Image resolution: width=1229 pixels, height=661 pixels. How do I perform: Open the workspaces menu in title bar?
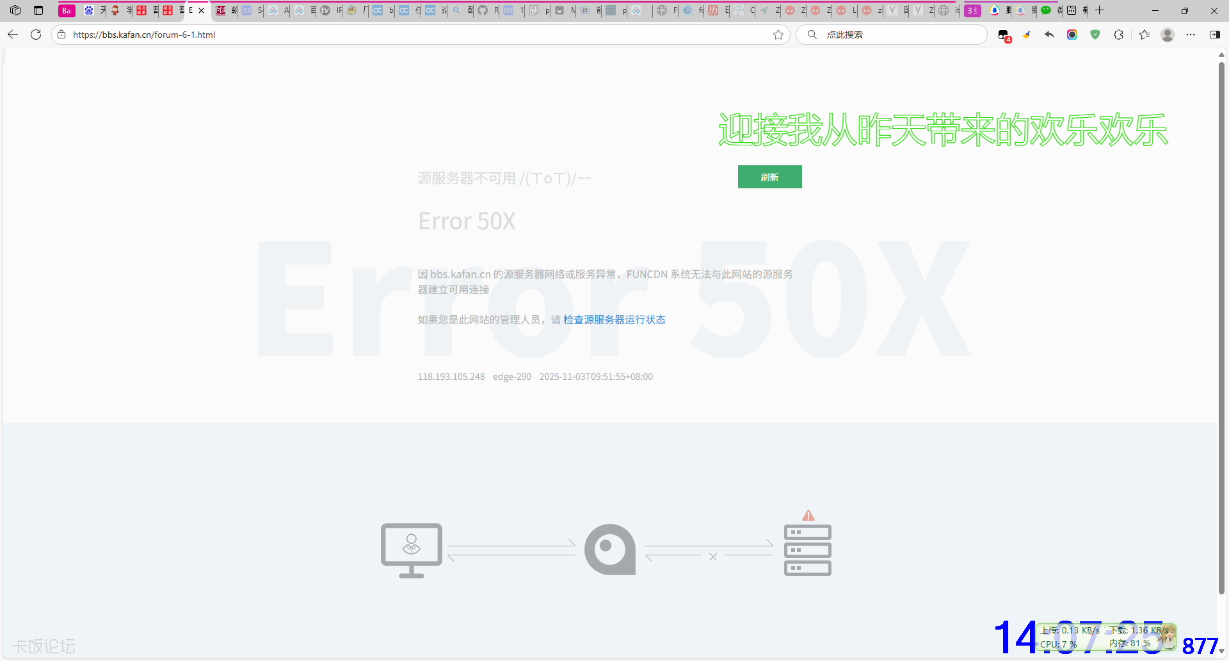pos(15,10)
